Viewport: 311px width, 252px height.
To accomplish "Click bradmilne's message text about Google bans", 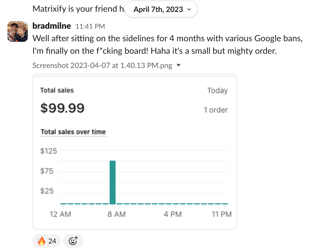I will click(167, 44).
